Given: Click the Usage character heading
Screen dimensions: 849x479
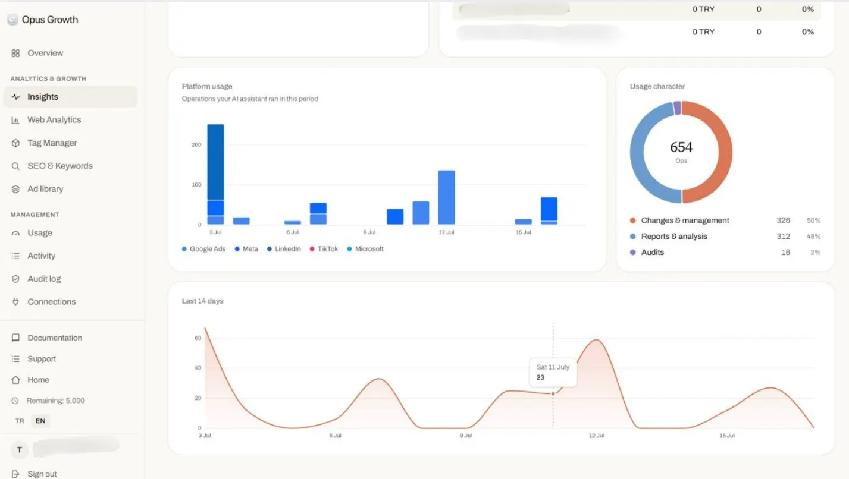Looking at the screenshot, I should point(657,87).
